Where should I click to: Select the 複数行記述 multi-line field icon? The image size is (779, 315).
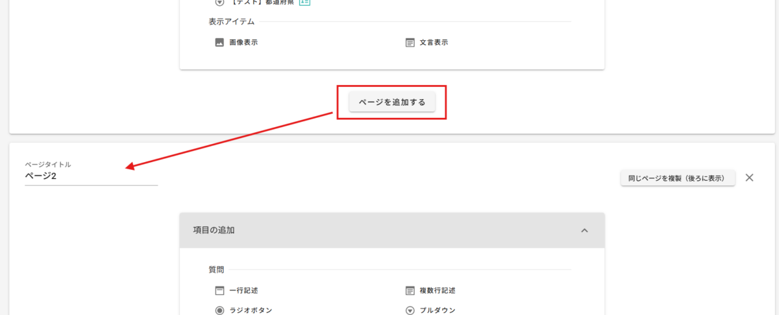(x=410, y=290)
